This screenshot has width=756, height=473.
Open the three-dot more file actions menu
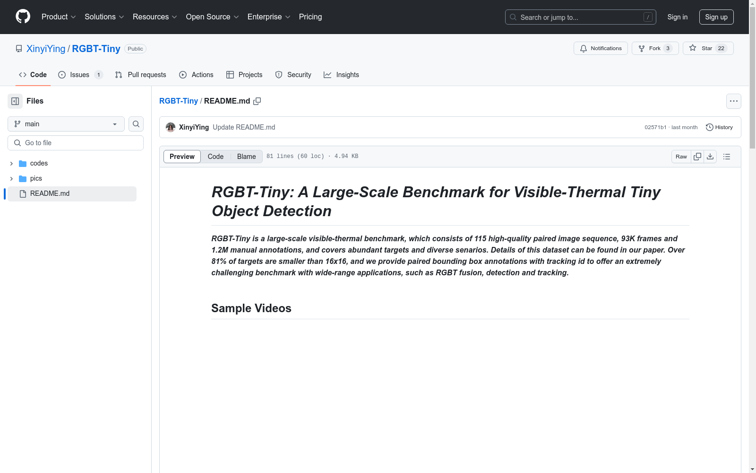pos(733,101)
